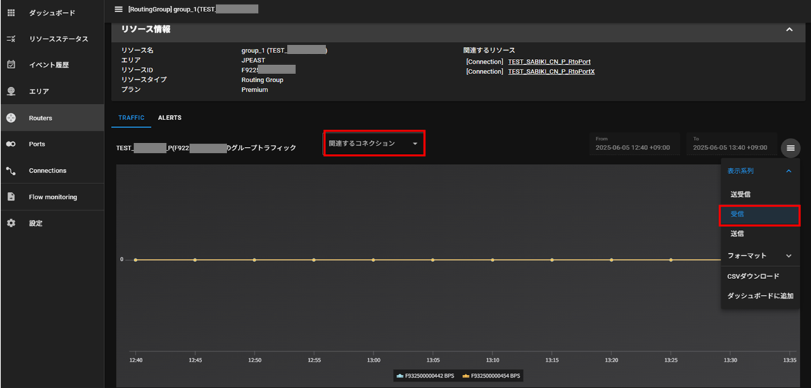The width and height of the screenshot is (811, 388).
Task: Open event history via its calendar icon
Action: point(11,65)
